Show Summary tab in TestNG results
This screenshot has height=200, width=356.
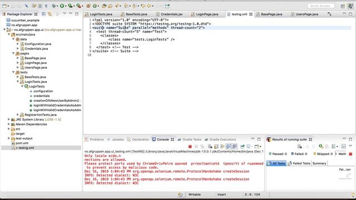click(319, 163)
